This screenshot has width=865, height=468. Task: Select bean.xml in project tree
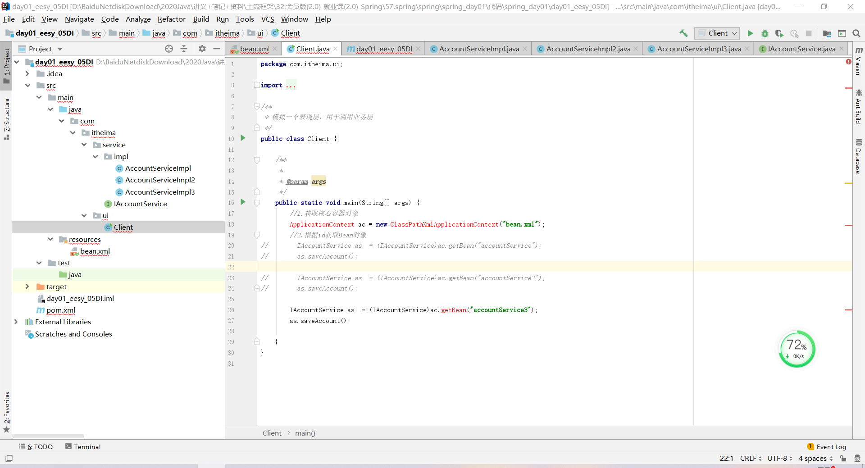tap(95, 251)
